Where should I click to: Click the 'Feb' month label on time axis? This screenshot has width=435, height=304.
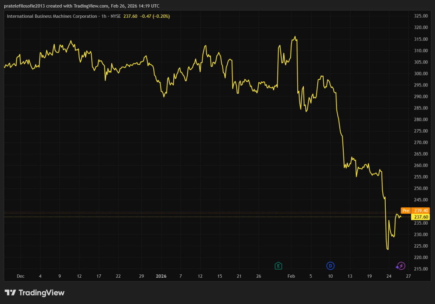point(291,276)
